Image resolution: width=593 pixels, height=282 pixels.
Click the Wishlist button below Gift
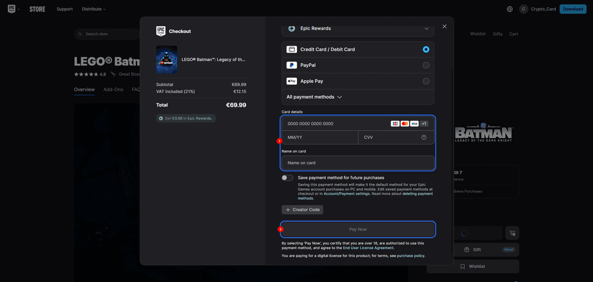point(473,267)
